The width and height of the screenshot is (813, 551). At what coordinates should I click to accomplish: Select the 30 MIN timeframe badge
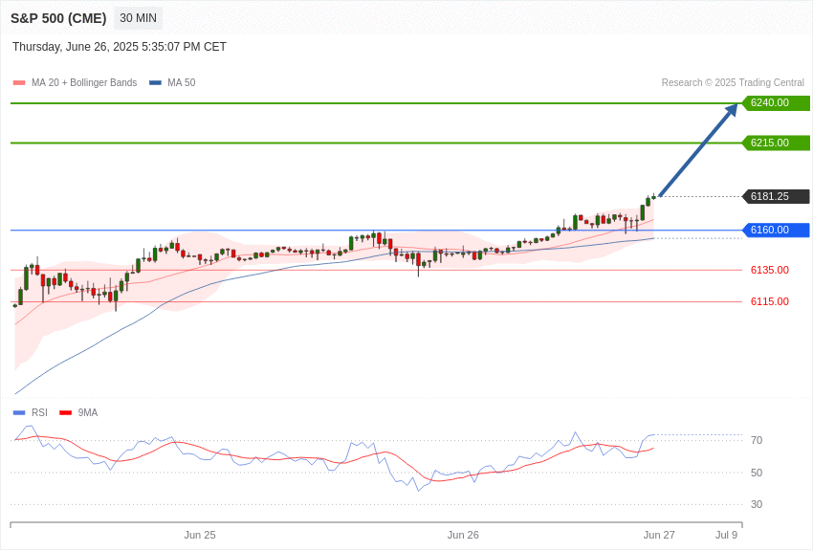(x=138, y=18)
